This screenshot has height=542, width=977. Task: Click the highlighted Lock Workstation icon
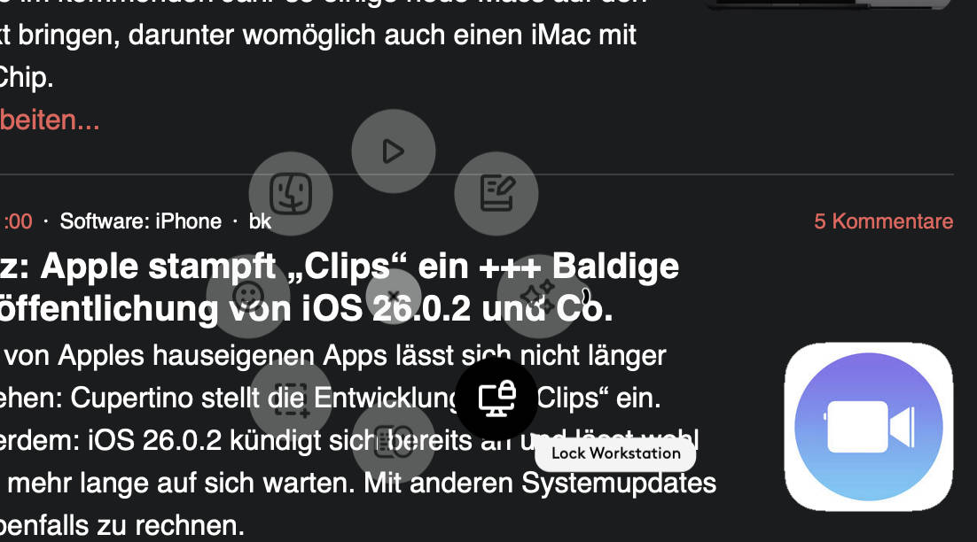click(496, 399)
